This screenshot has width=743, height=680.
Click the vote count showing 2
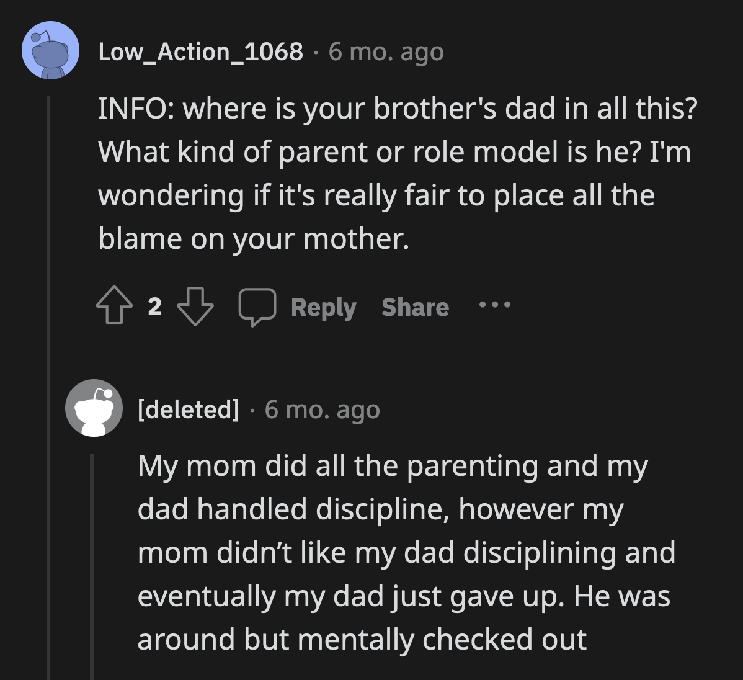click(154, 306)
